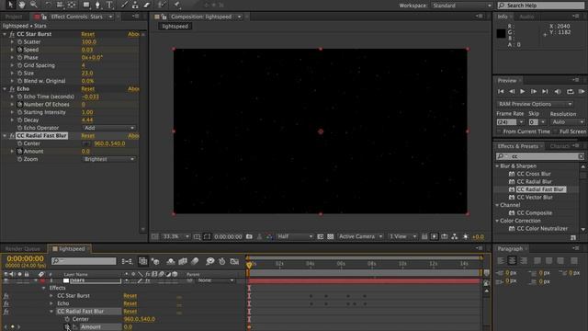
Task: Click Play button in Preview panel
Action: click(523, 92)
